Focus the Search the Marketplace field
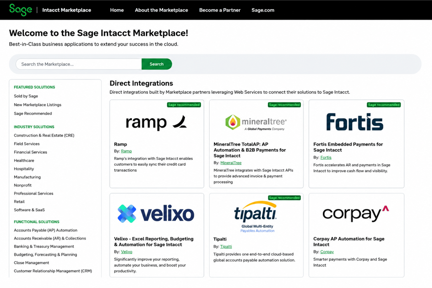This screenshot has width=432, height=288. tap(79, 64)
